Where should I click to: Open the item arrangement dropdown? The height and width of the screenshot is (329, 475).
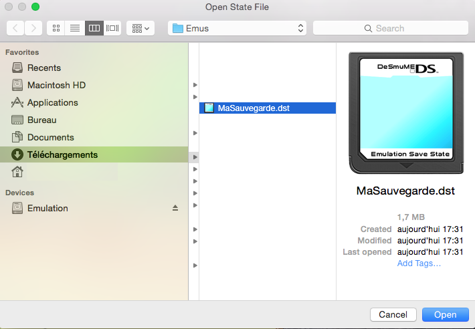pos(140,28)
